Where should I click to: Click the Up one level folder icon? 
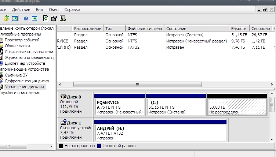7,18
